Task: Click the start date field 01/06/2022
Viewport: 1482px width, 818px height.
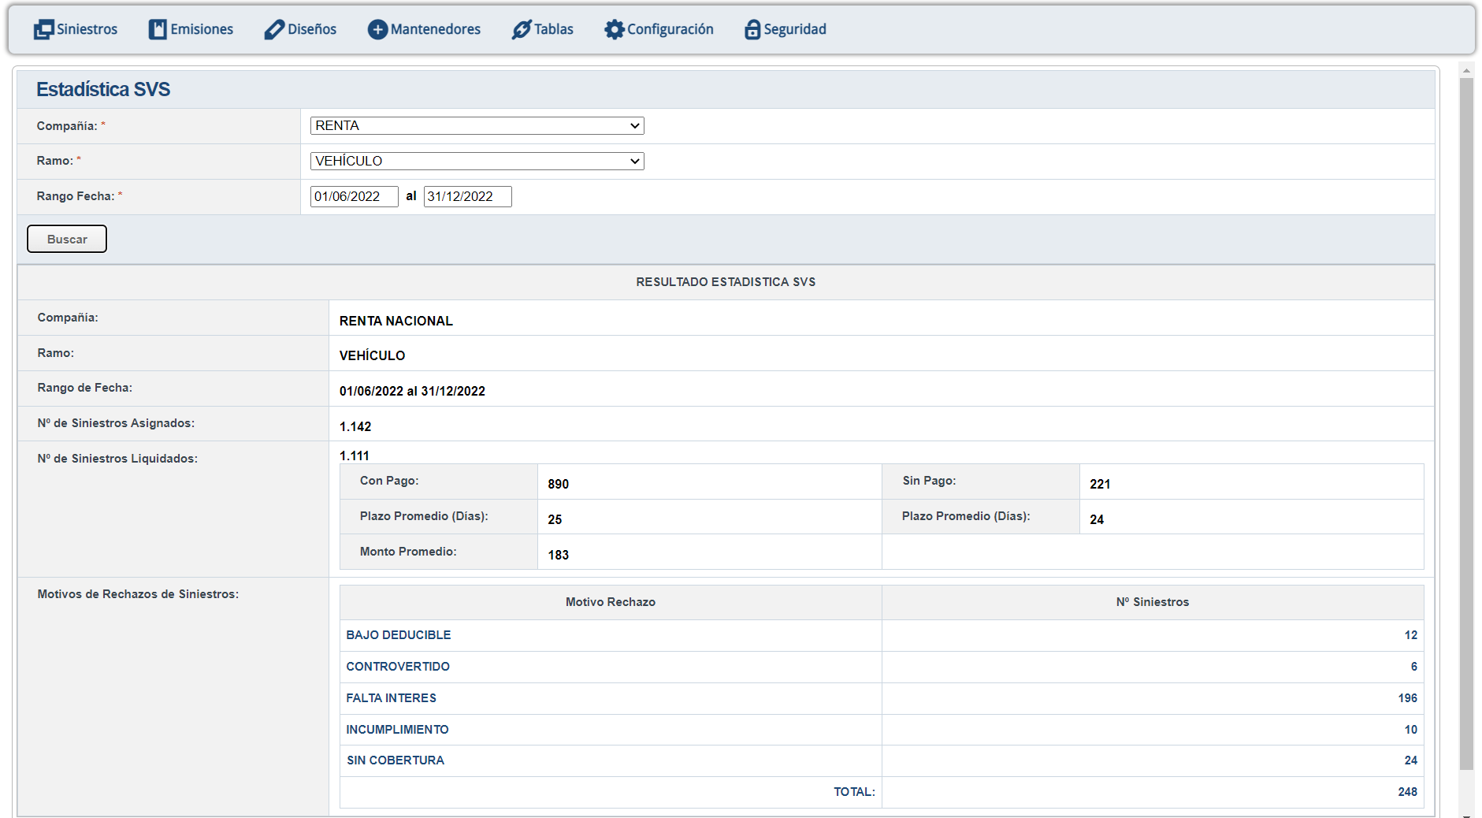Action: [354, 197]
